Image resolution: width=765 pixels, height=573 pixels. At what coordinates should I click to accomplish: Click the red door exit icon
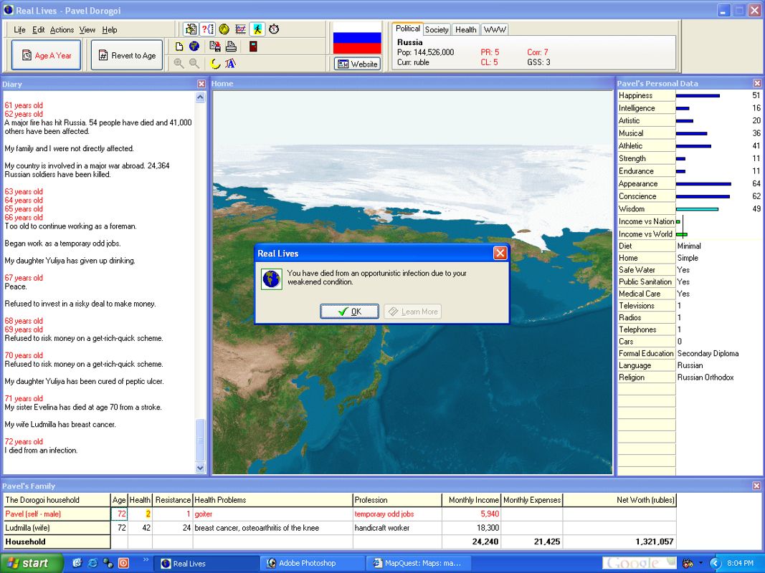point(253,47)
